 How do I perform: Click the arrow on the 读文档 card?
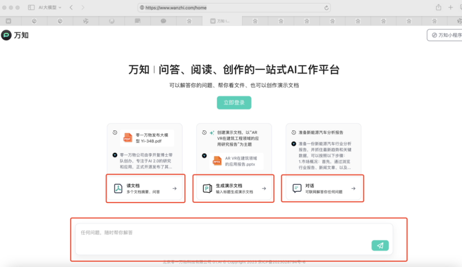(x=175, y=188)
